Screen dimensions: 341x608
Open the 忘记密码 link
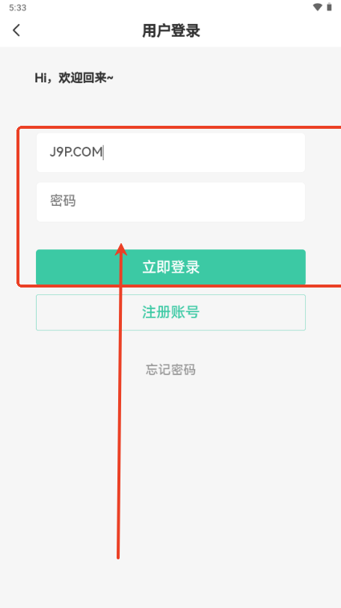pos(170,370)
